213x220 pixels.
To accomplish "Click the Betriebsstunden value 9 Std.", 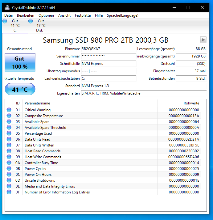I will (191, 78).
